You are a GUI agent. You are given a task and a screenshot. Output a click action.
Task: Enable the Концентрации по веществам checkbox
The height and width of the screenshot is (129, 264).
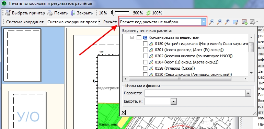pos(139,37)
